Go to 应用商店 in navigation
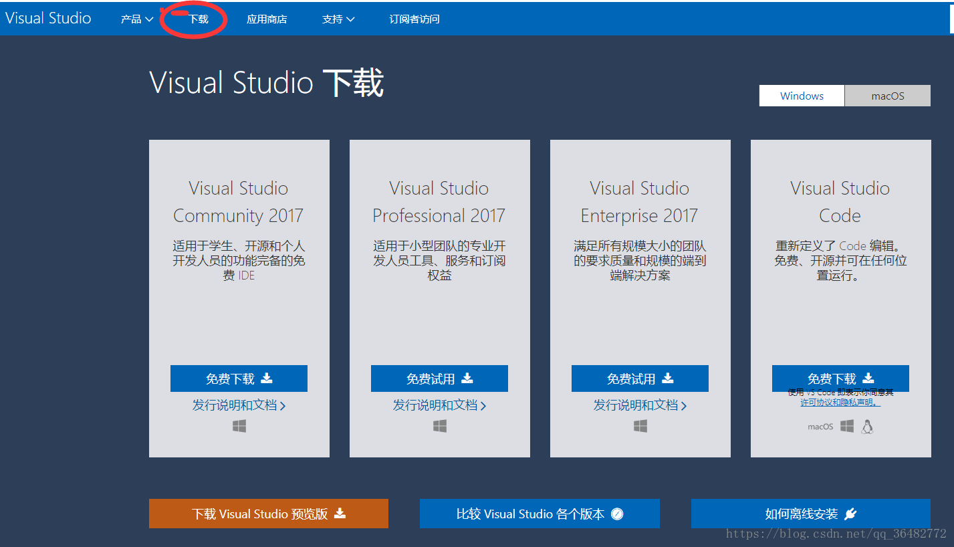Viewport: 954px width, 547px height. coord(267,19)
